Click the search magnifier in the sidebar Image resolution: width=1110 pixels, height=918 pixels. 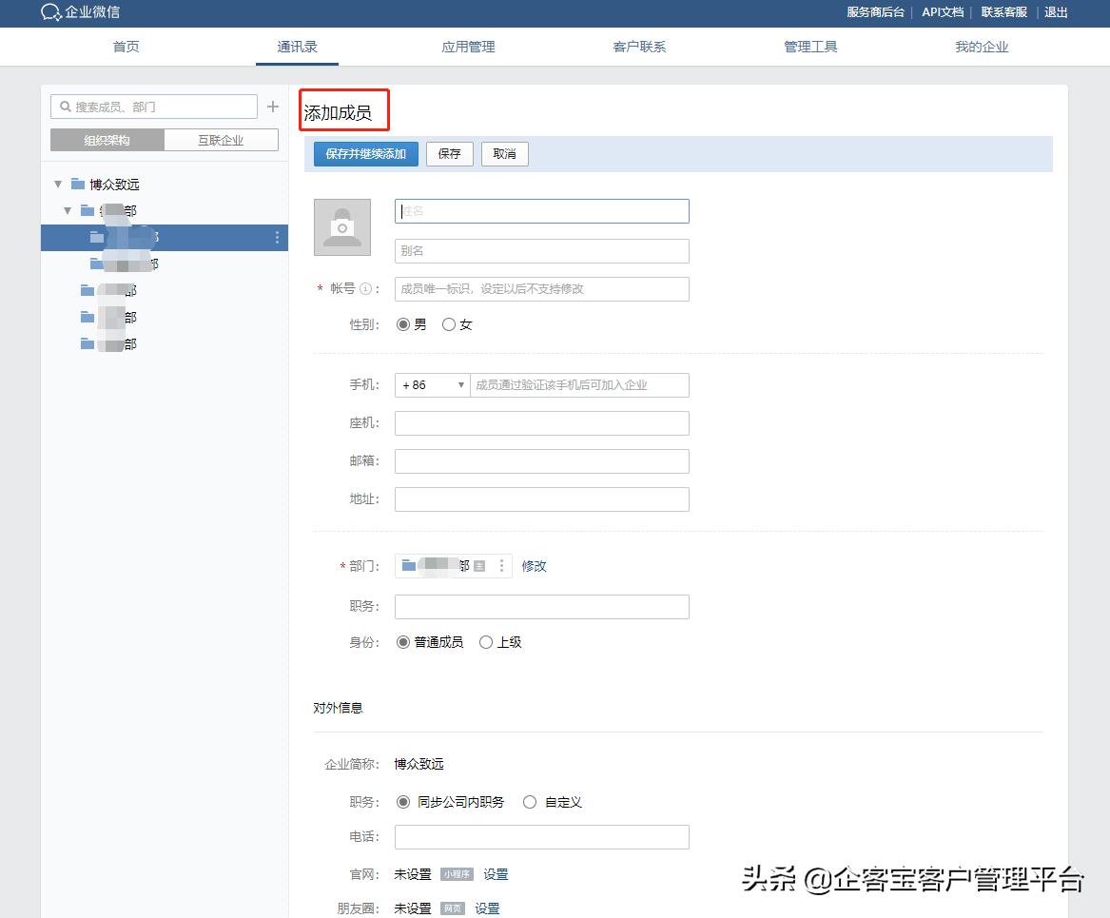pos(64,106)
